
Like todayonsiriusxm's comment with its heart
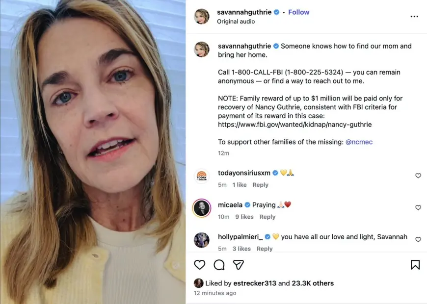pyautogui.click(x=418, y=176)
